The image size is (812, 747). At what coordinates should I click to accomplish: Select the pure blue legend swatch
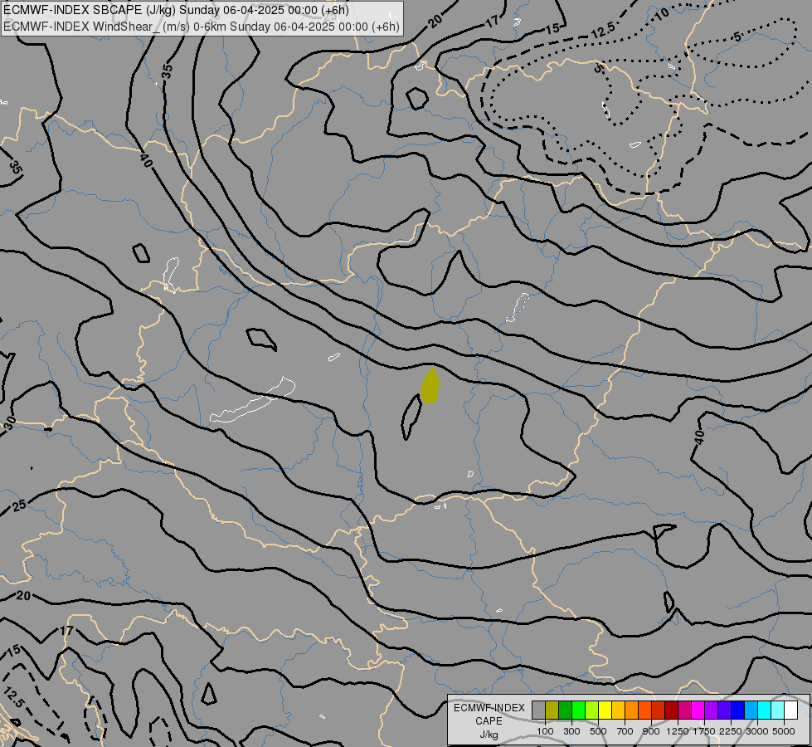tap(738, 710)
